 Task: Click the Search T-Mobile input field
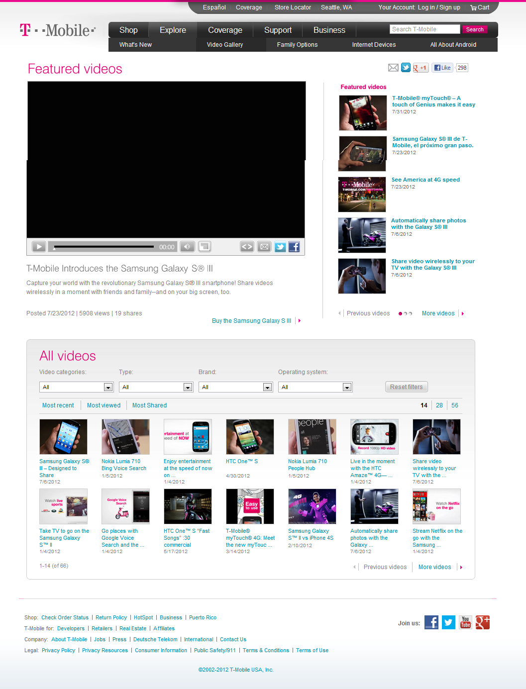point(424,29)
